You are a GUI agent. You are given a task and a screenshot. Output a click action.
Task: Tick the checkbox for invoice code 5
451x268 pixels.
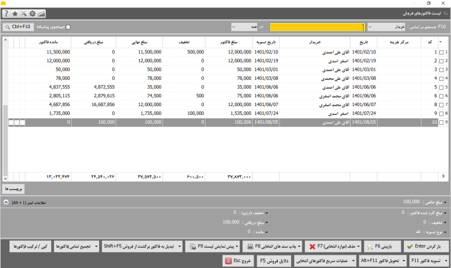(x=442, y=87)
